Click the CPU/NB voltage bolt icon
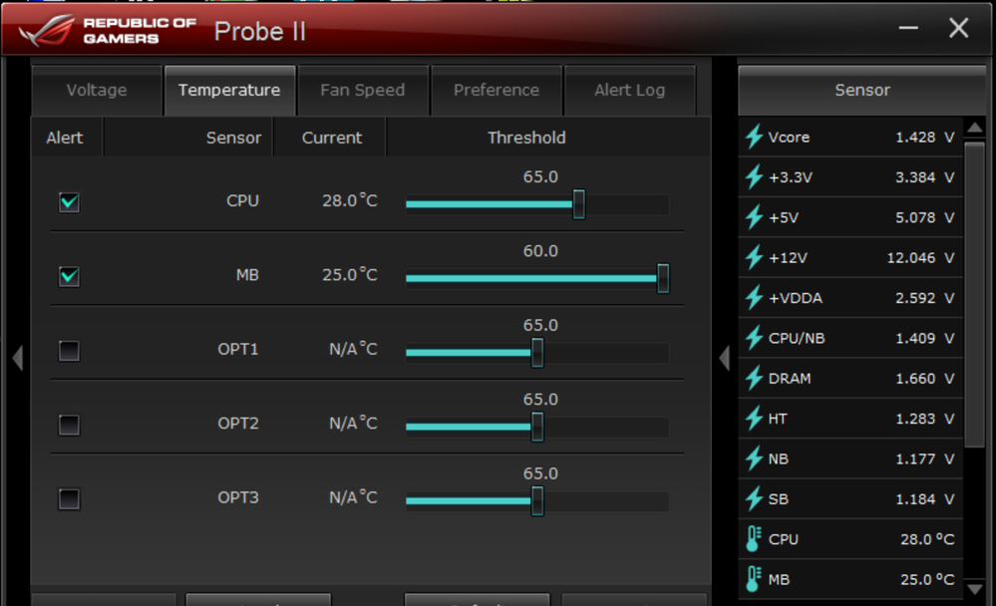Screen dimensions: 996x606 pos(754,338)
